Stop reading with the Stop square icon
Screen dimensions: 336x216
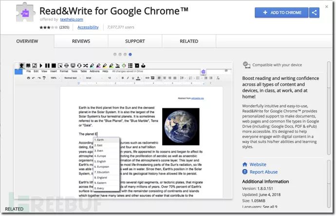[54, 65]
